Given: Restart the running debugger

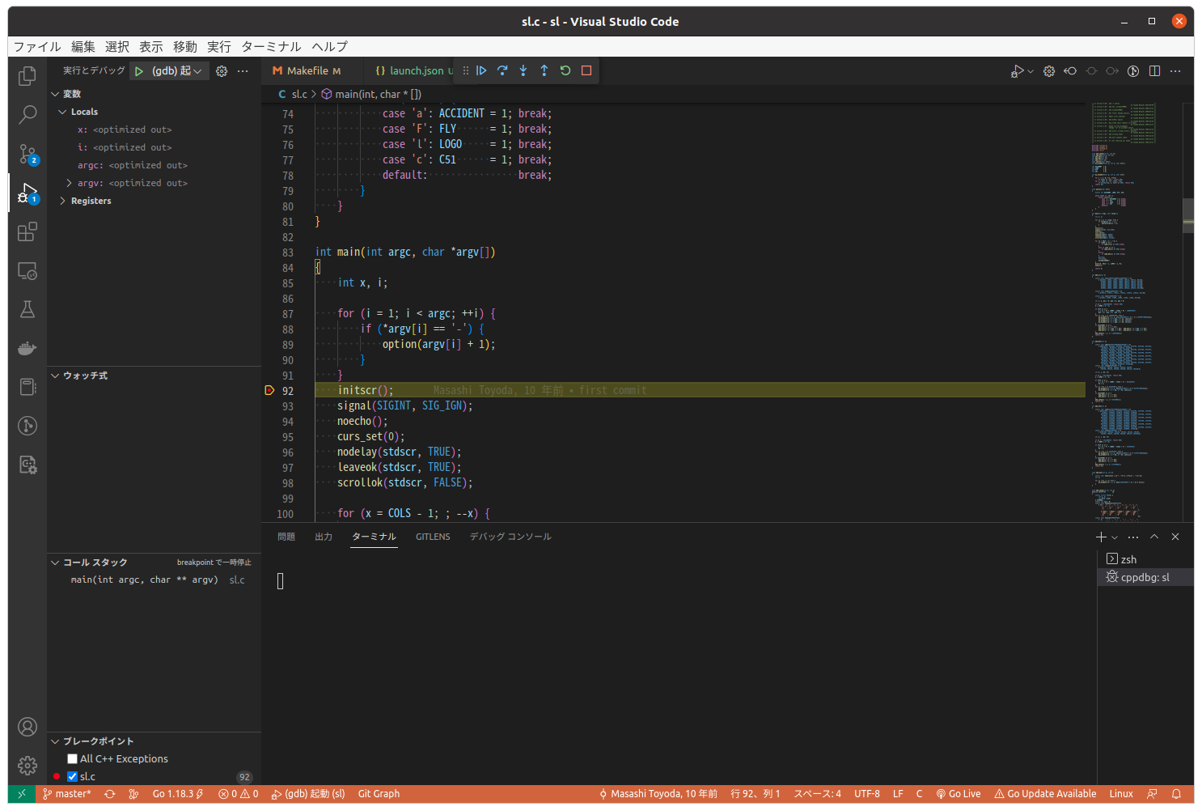Looking at the screenshot, I should 565,70.
